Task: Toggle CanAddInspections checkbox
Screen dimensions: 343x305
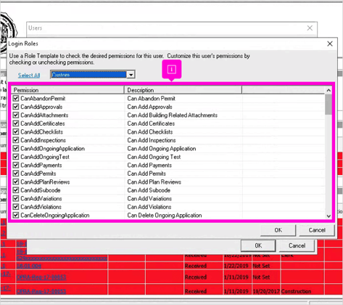Action: [x=16, y=140]
